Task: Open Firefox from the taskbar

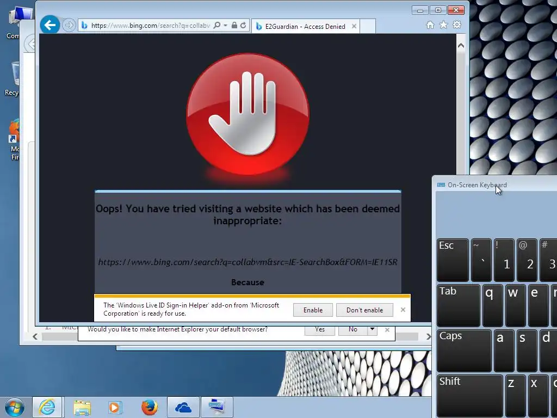Action: (x=149, y=407)
